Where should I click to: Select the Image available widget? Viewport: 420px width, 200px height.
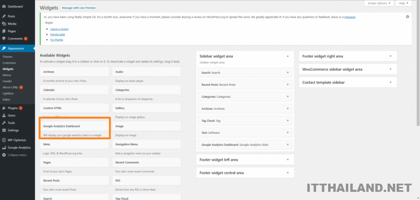click(146, 126)
